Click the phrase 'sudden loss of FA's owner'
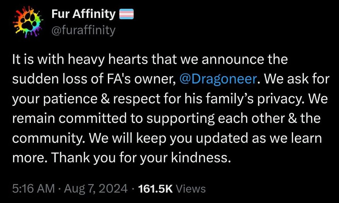 (x=94, y=79)
